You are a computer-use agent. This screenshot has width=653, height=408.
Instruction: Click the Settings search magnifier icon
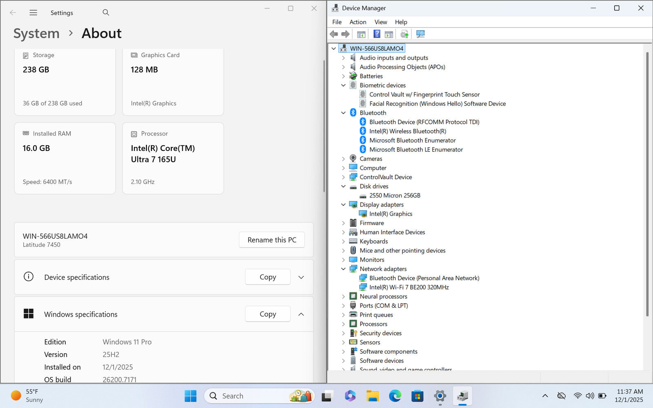click(106, 13)
